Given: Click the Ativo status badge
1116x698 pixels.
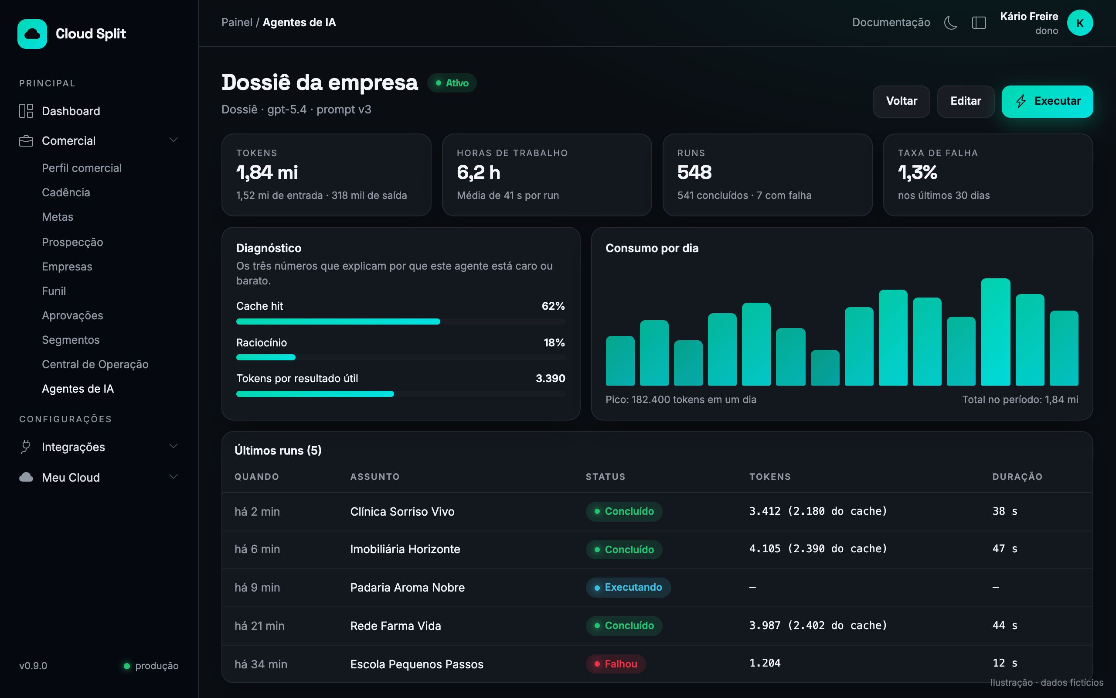Looking at the screenshot, I should pos(452,83).
